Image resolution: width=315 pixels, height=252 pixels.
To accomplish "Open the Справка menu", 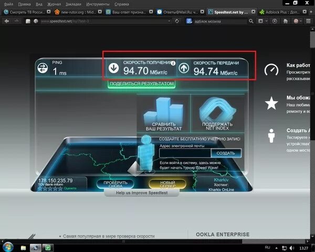I will pyautogui.click(x=122, y=4).
